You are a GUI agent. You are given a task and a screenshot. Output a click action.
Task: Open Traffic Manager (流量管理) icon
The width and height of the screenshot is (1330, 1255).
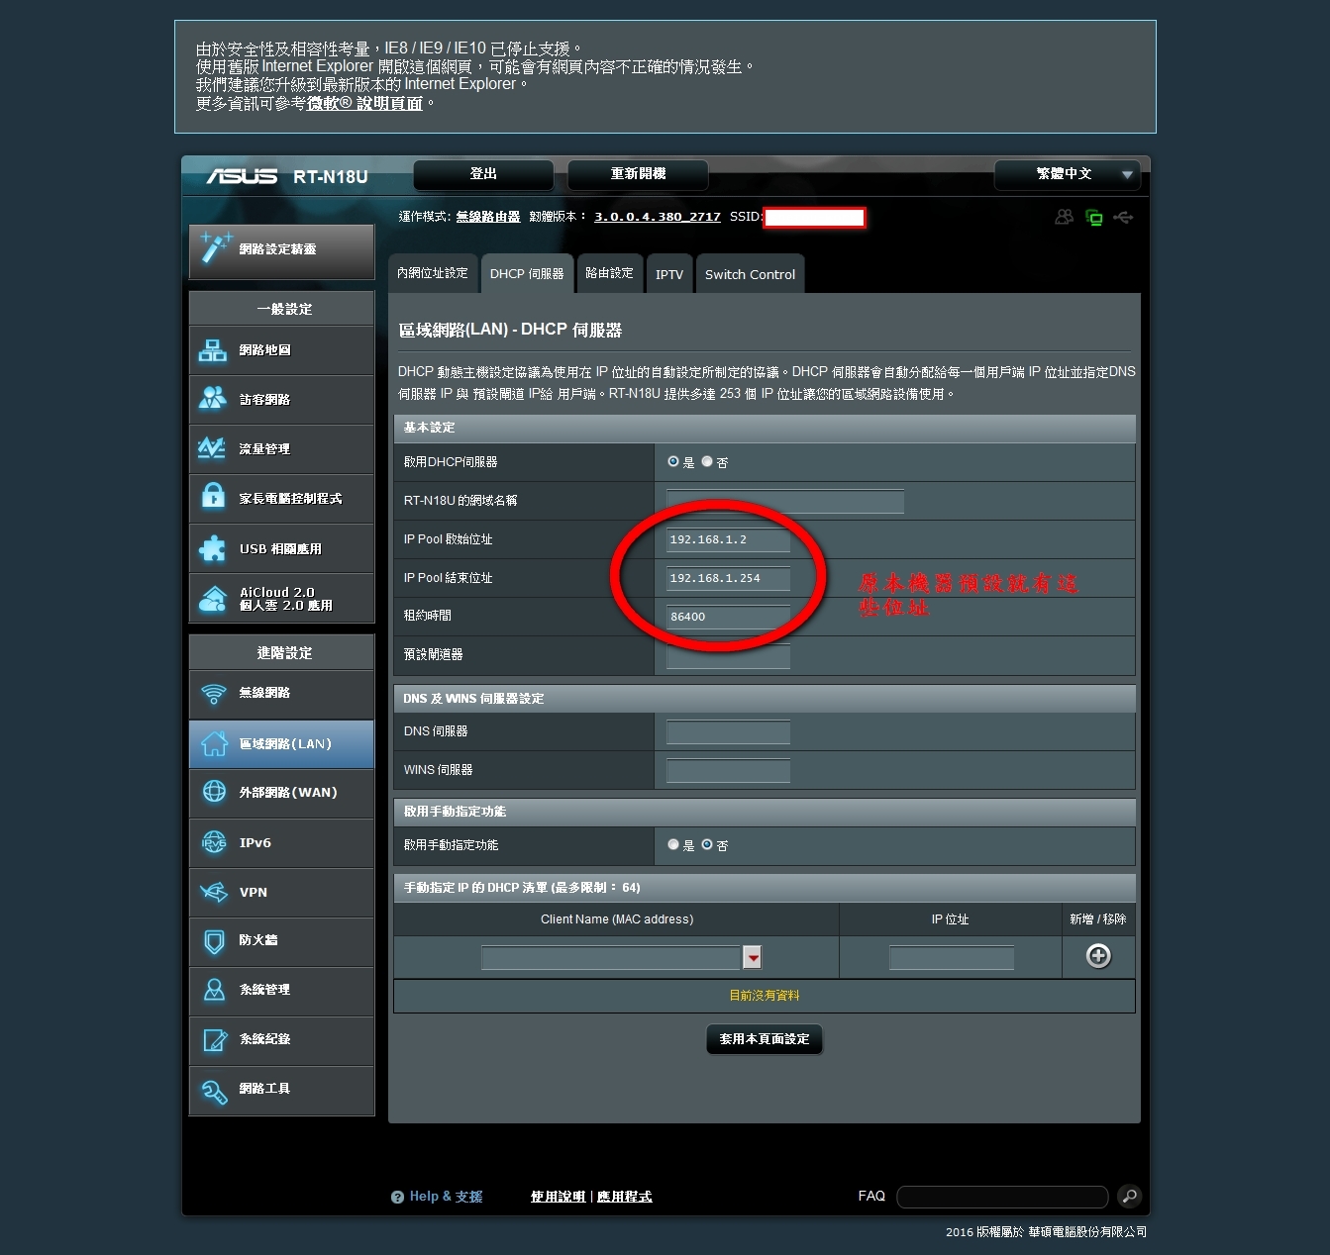[x=212, y=448]
